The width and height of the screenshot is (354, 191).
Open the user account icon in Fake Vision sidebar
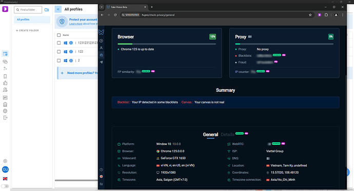tap(101, 48)
